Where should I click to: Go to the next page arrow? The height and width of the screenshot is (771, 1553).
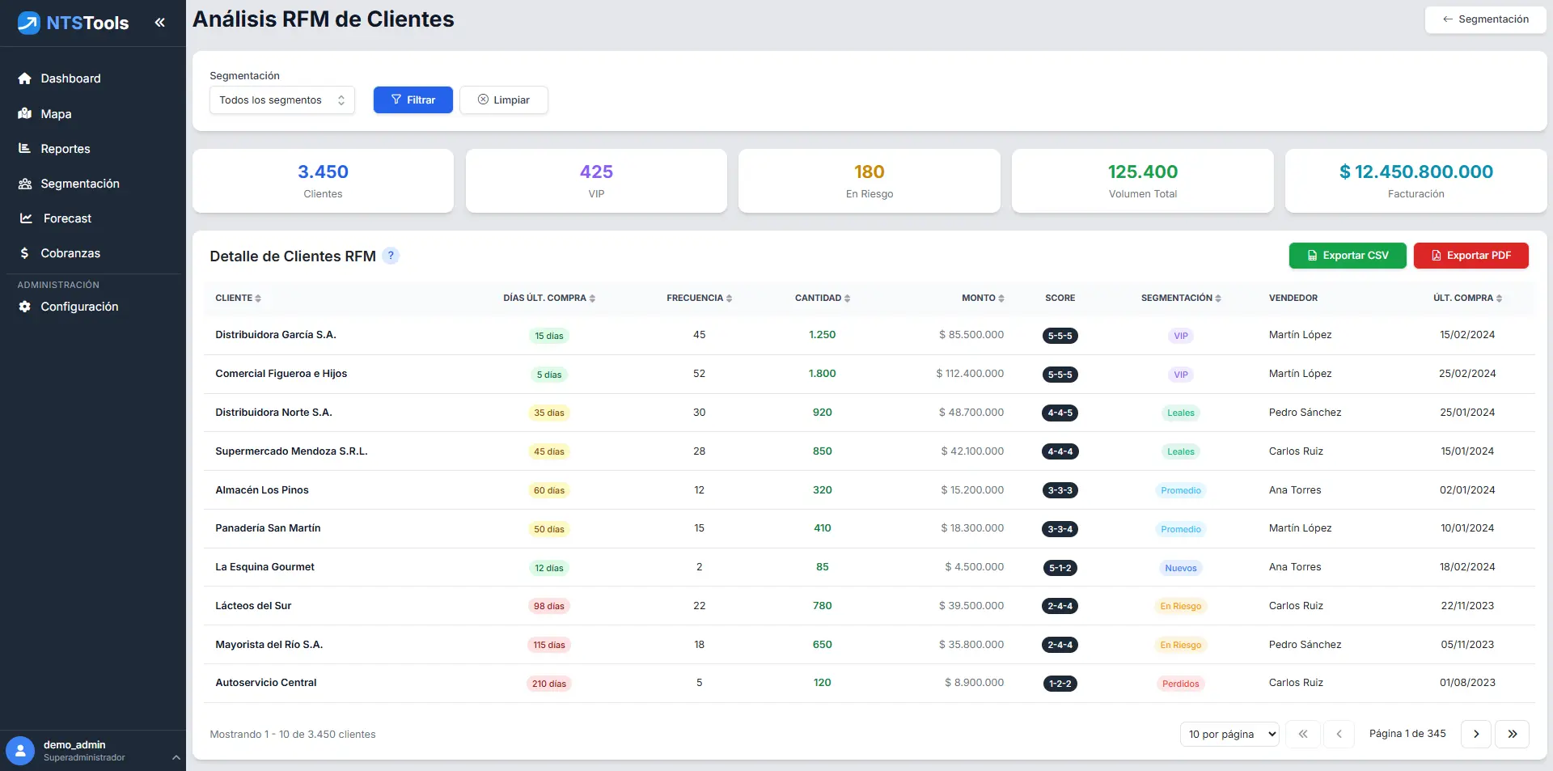(1475, 734)
